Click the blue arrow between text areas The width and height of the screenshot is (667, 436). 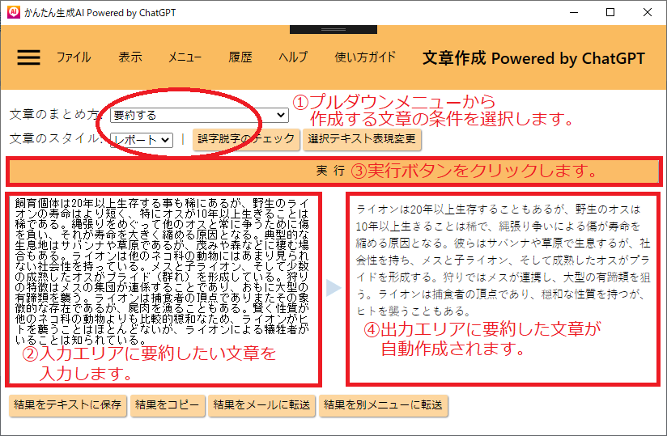[333, 287]
